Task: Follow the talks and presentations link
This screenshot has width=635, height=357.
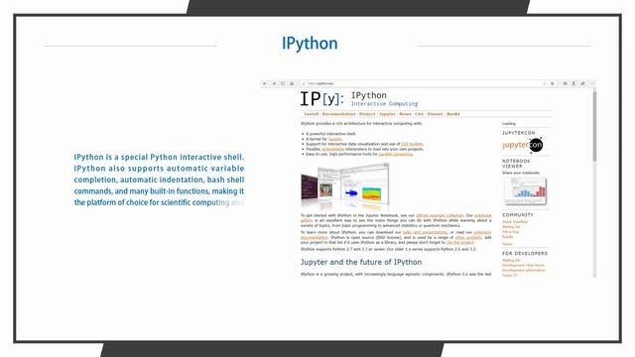Action: click(x=425, y=233)
